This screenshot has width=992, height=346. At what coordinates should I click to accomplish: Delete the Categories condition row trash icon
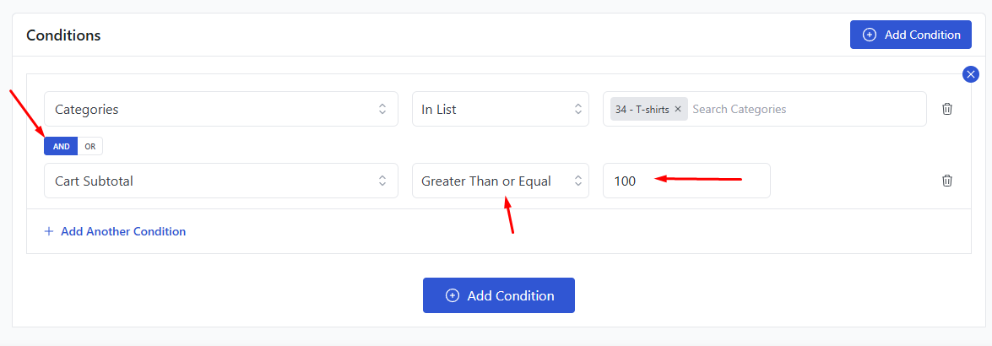click(x=947, y=109)
